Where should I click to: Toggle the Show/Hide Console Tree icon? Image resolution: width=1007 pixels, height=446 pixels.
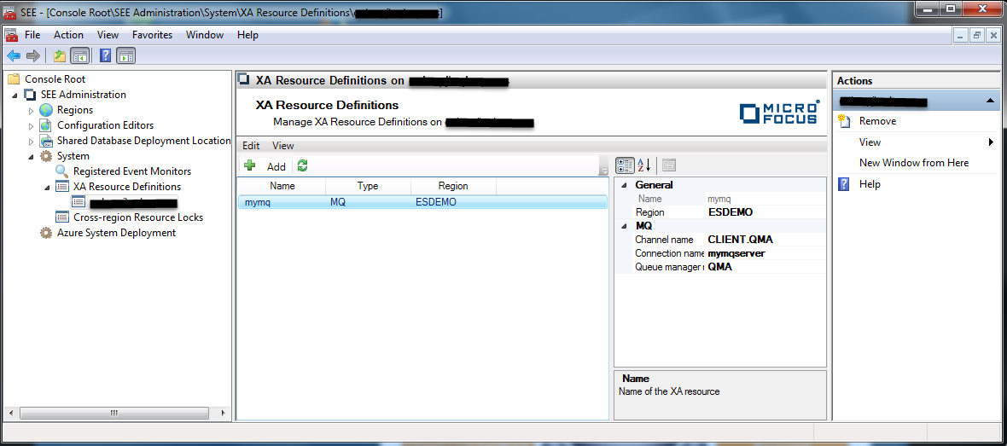tap(79, 55)
